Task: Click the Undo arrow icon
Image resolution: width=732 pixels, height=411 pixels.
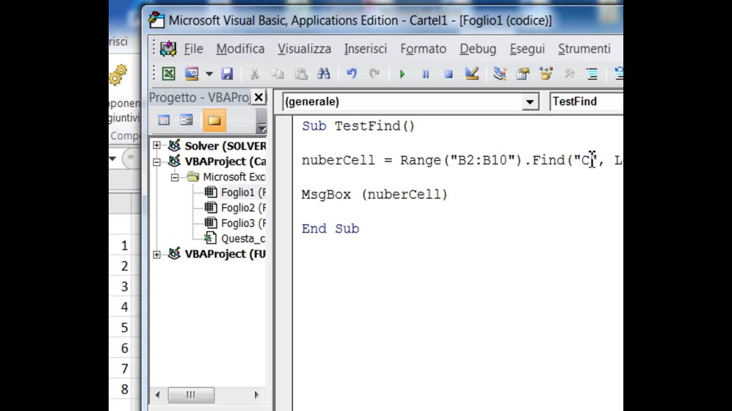Action: tap(352, 74)
